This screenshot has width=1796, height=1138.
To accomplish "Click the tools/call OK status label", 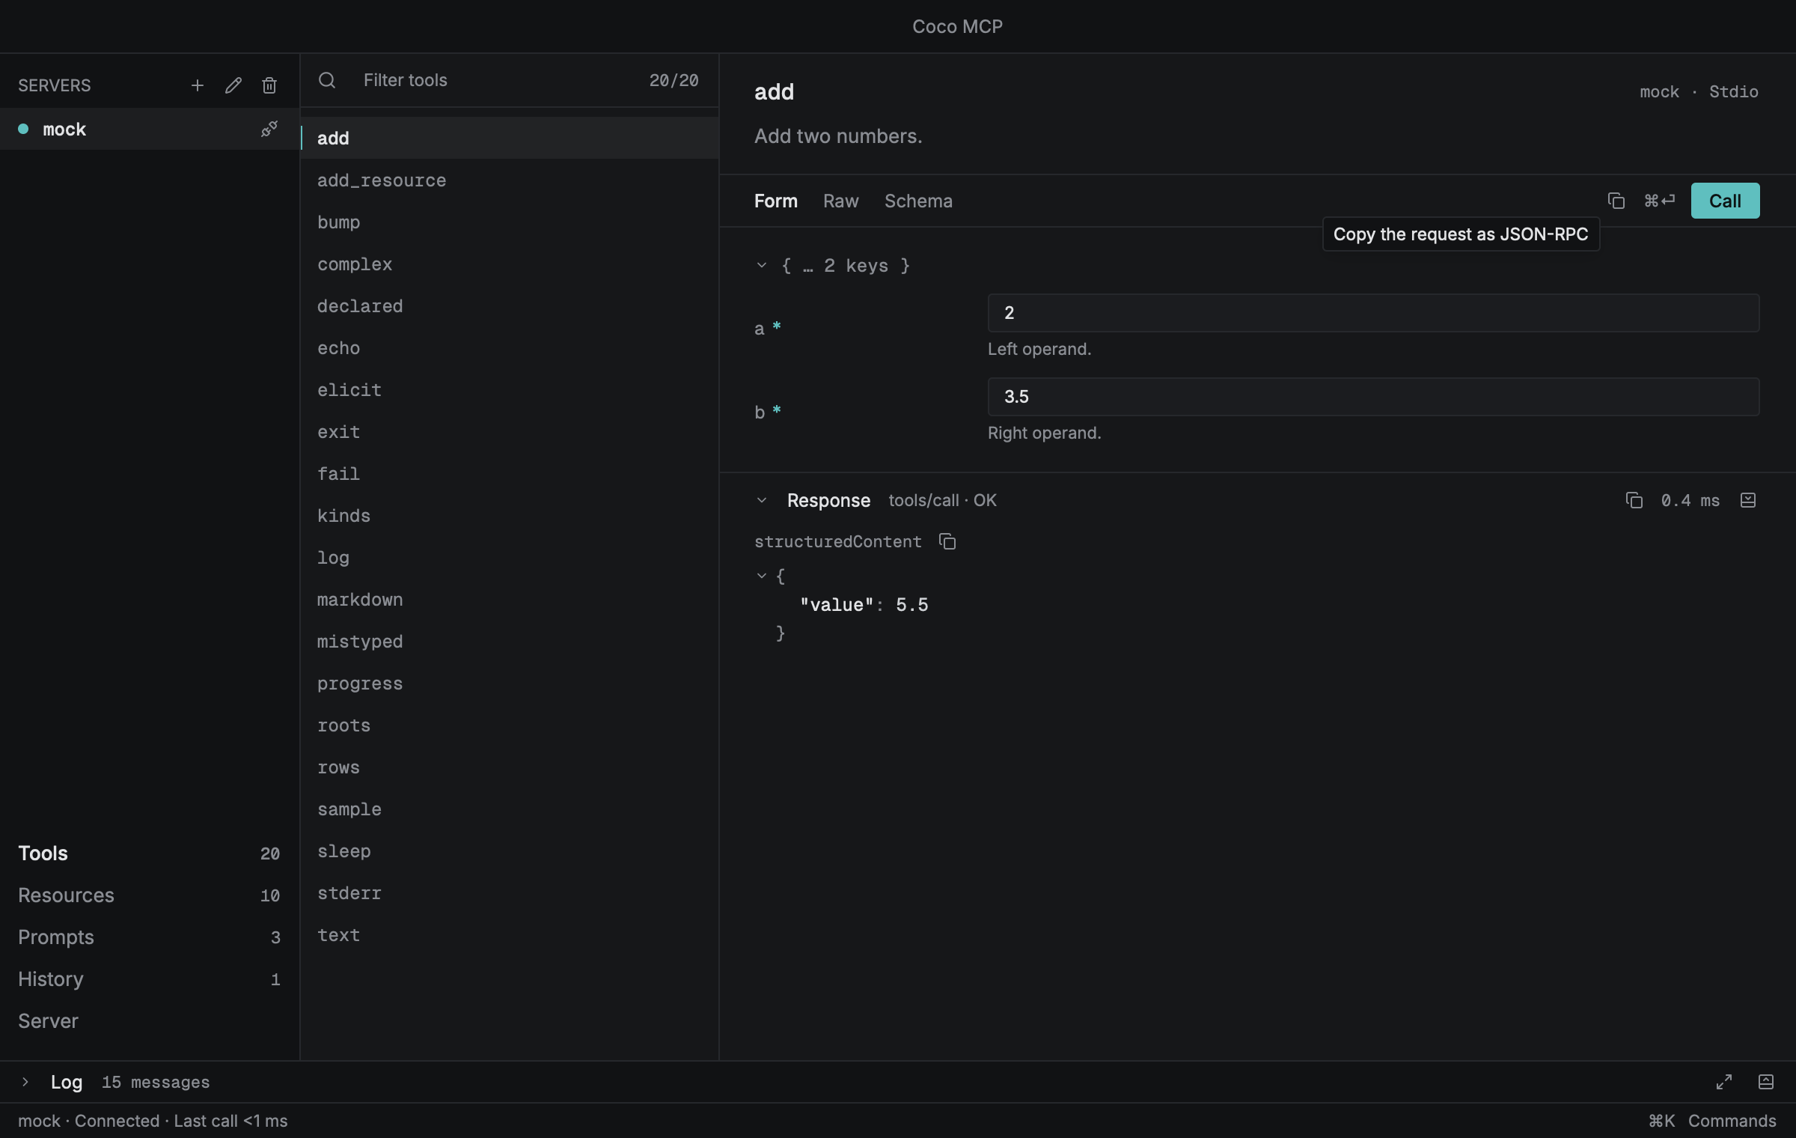I will coord(942,500).
